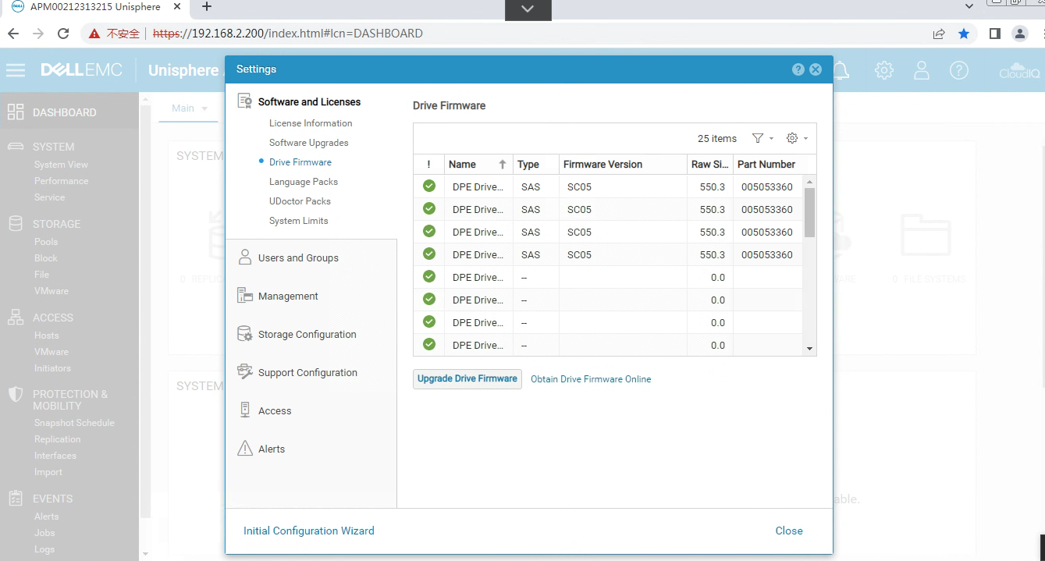Viewport: 1045px width, 561px height.
Task: Click the Settings dialog help icon
Action: (x=798, y=69)
